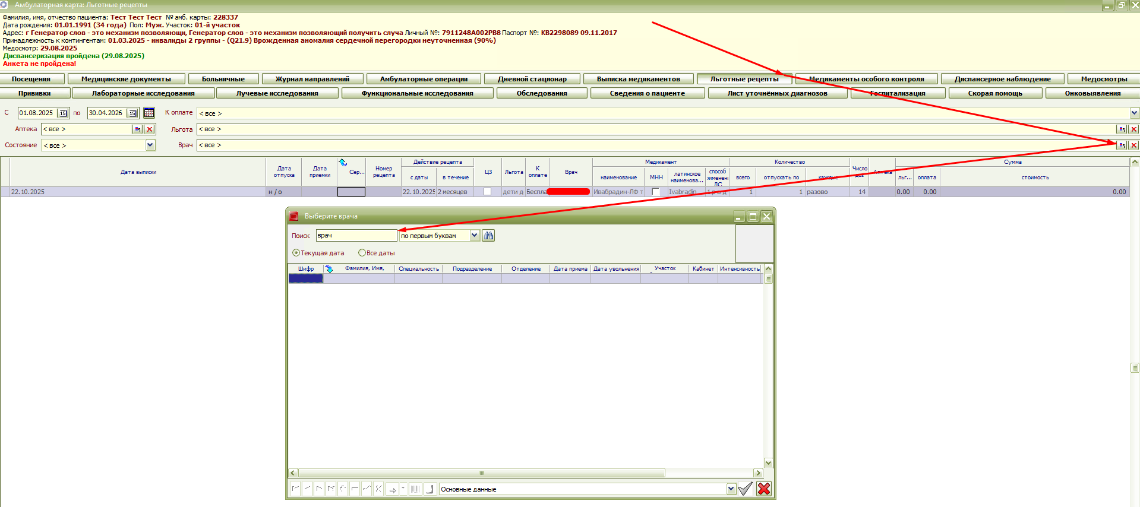Select the Все даты radio button
The image size is (1140, 507).
coord(362,253)
